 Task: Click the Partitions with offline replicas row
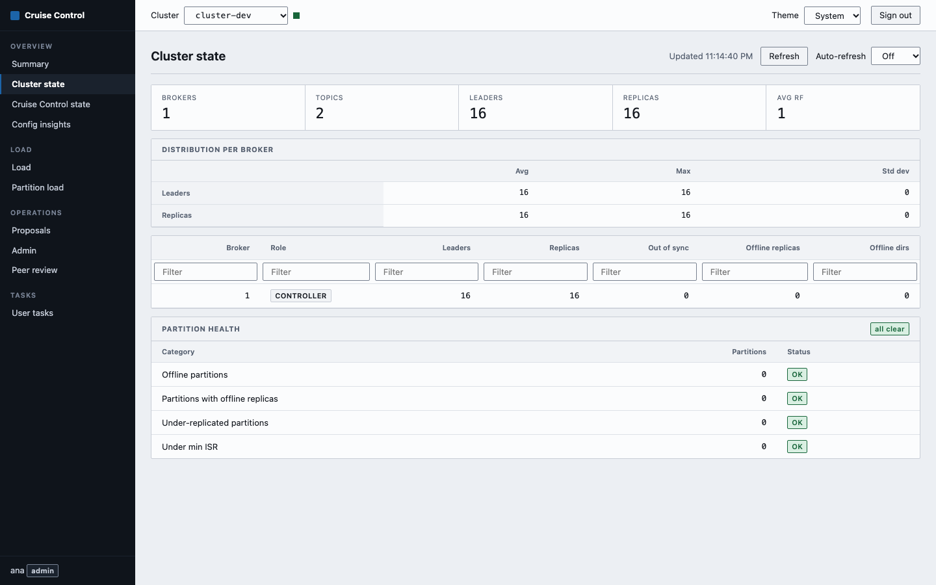[536, 398]
